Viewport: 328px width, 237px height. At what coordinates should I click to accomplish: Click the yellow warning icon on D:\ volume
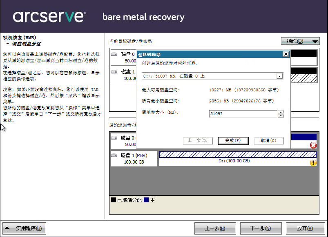pyautogui.click(x=313, y=163)
